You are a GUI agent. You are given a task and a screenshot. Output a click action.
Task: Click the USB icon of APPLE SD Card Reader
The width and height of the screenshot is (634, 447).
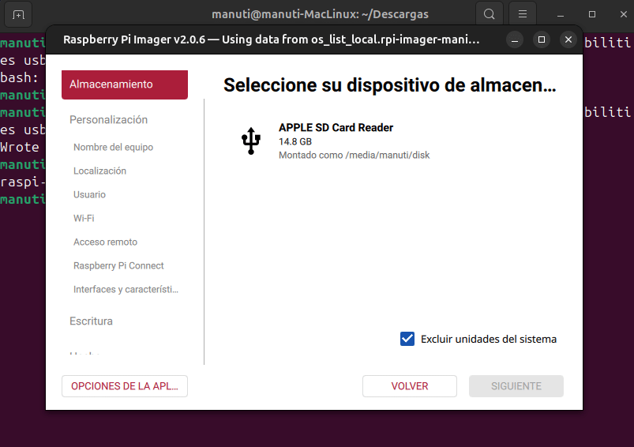[x=251, y=141]
